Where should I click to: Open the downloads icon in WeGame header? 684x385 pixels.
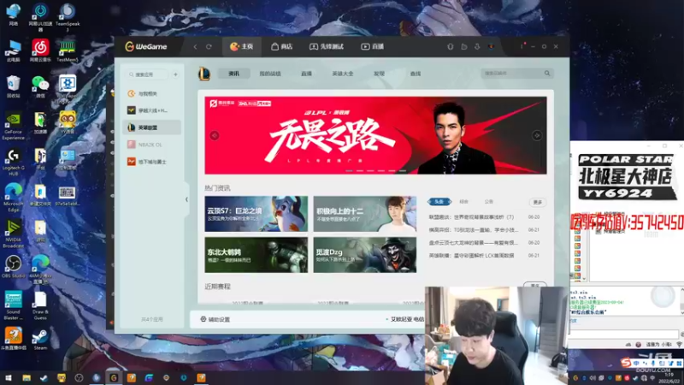pyautogui.click(x=477, y=47)
